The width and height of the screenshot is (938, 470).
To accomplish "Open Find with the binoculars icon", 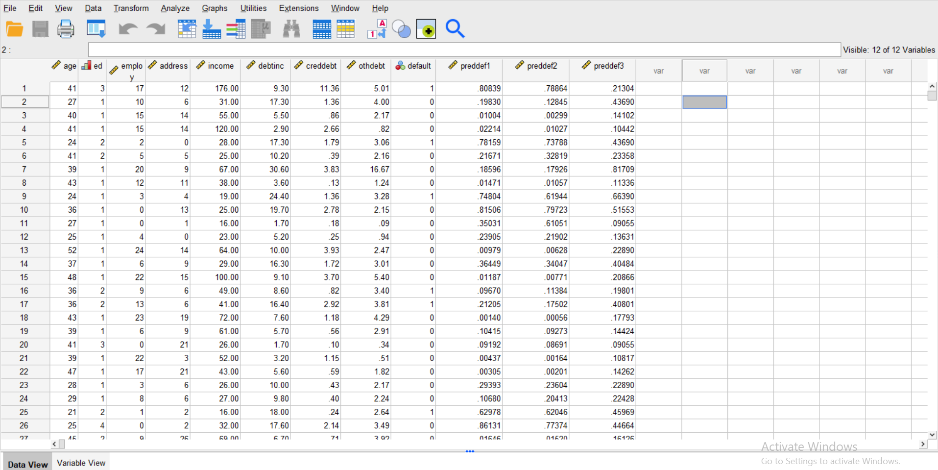I will click(291, 29).
